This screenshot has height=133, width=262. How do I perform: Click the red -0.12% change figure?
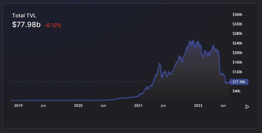pos(53,25)
